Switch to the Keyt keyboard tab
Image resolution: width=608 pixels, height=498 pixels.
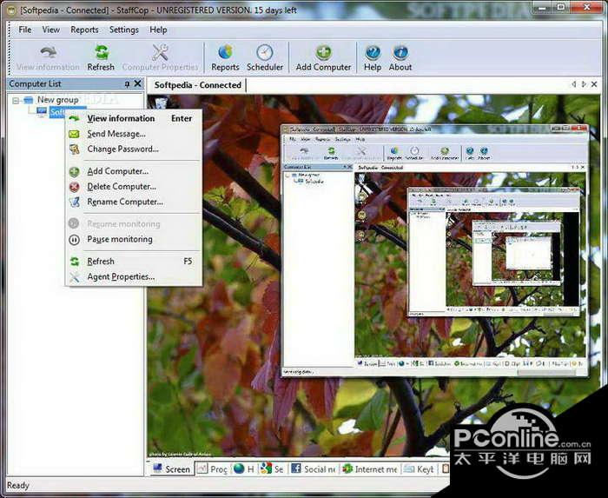pos(419,469)
